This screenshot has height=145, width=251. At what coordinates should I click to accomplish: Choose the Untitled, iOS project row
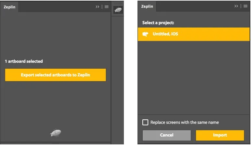pyautogui.click(x=194, y=34)
